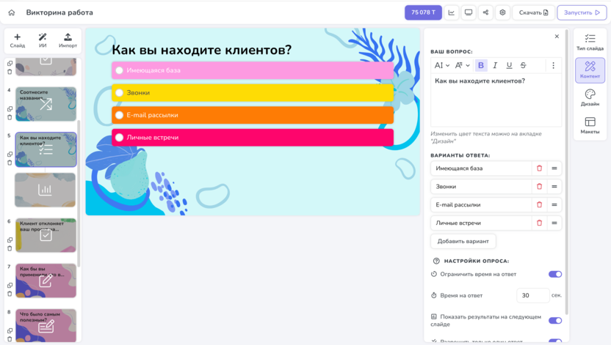The height and width of the screenshot is (345, 611).
Task: Select slide 5 'Как вы находите клиентов?' thumbnail
Action: pyautogui.click(x=46, y=149)
